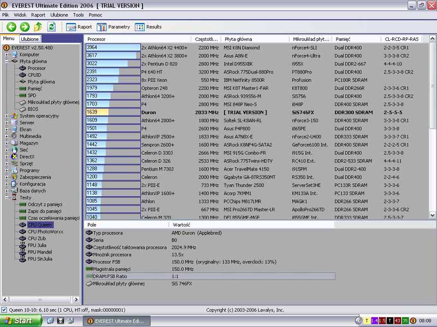Click the Wartość column header

pos(252,225)
